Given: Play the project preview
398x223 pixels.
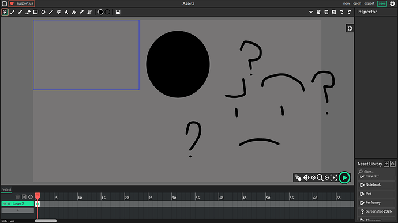Looking at the screenshot, I should point(344,177).
